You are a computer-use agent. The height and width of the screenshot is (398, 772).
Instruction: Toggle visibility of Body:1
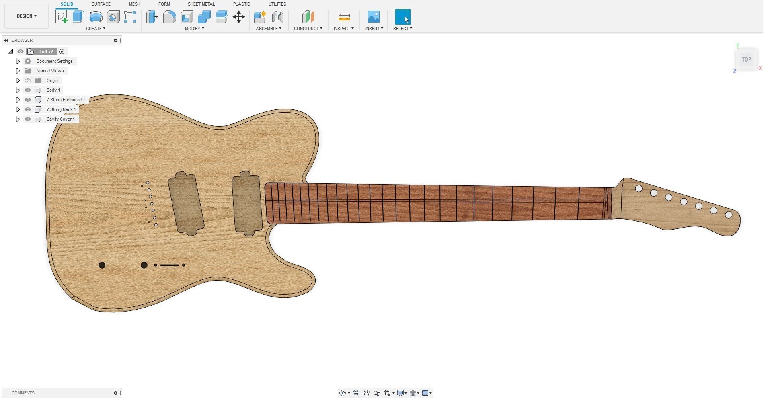pos(27,90)
